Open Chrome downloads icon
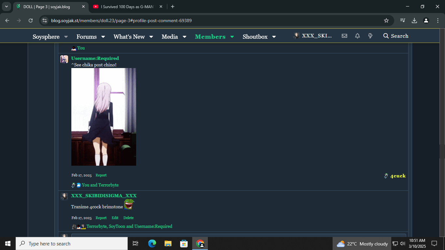This screenshot has height=250, width=445. click(x=414, y=21)
